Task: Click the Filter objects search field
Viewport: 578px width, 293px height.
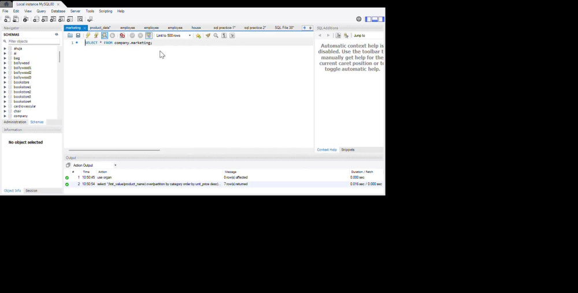Action: click(33, 42)
